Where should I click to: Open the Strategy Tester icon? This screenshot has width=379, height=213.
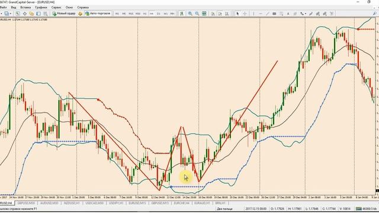(45, 14)
